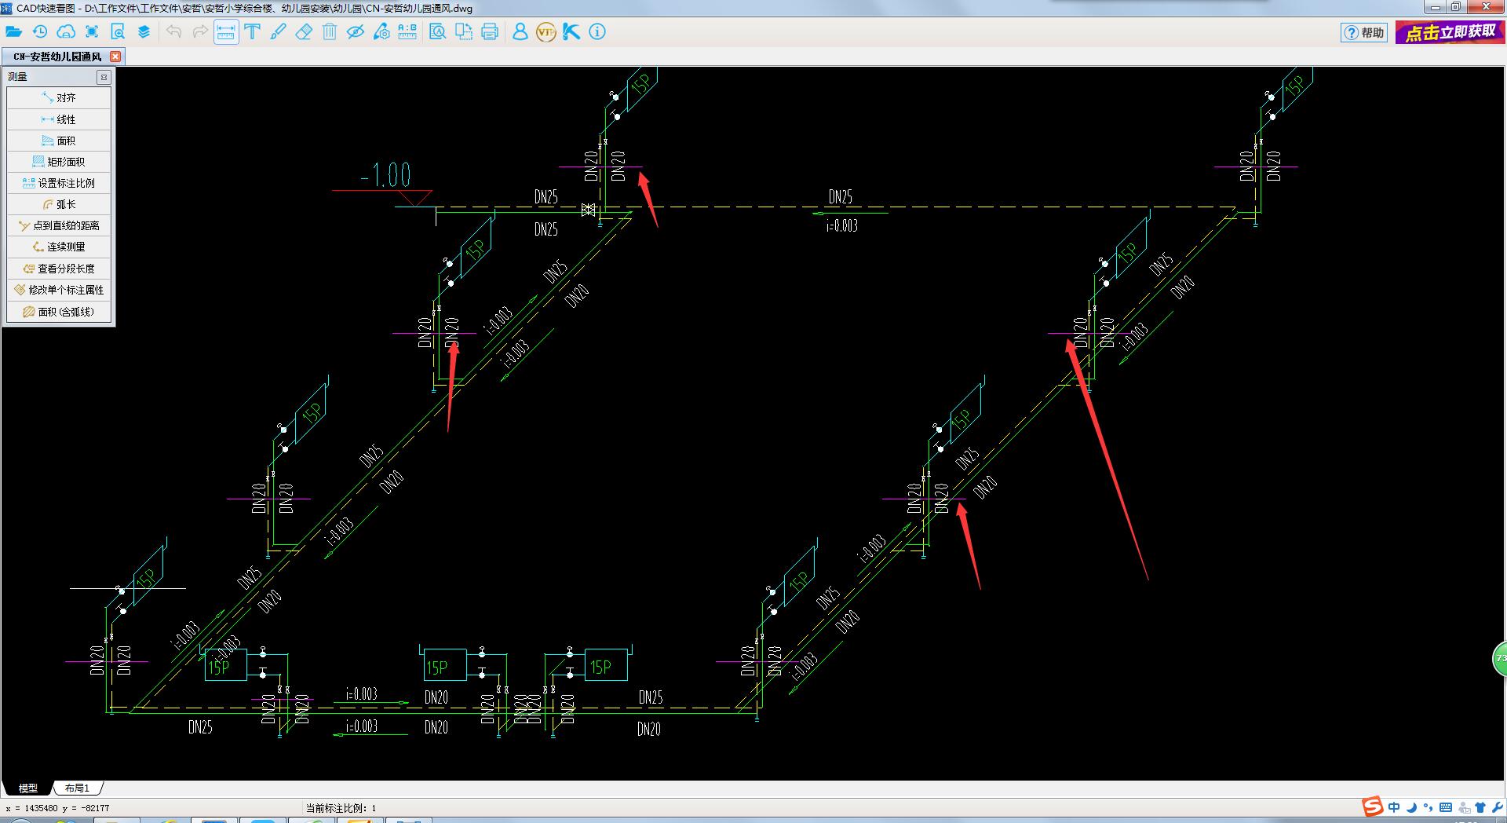Open the Sogou skin shirt icon
The image size is (1507, 823).
tap(1480, 807)
